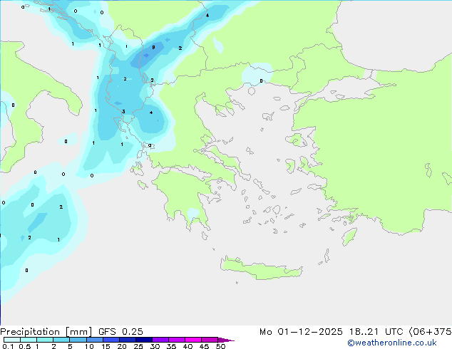The width and height of the screenshot is (452, 349).
Task: Click the 20–25 mm legend swatch
Action: tap(127, 340)
